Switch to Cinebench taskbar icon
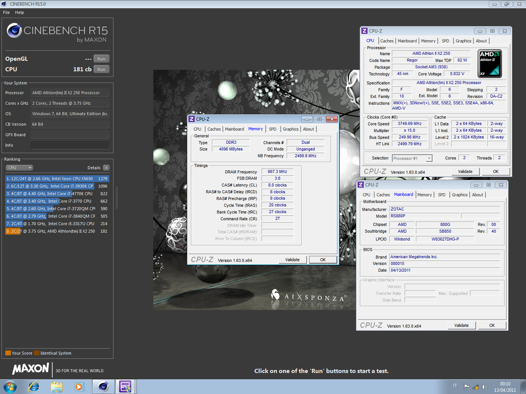The width and height of the screenshot is (526, 394). [103, 386]
